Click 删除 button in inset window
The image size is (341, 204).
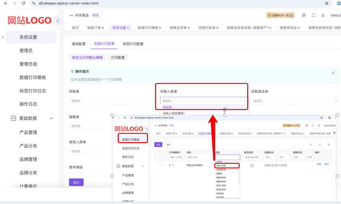[168, 144]
